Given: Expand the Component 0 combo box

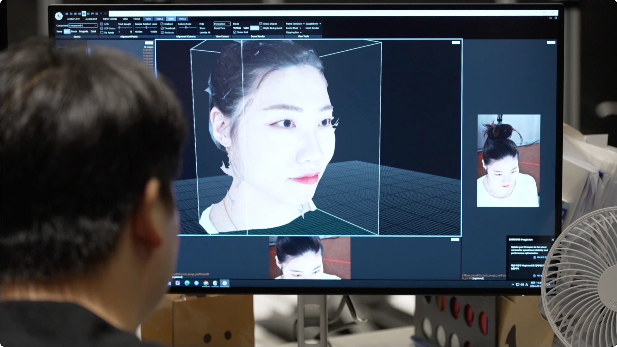Looking at the screenshot, I should pyautogui.click(x=83, y=26).
